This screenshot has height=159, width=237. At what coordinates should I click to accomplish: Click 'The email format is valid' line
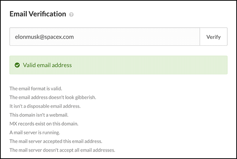click(x=36, y=88)
